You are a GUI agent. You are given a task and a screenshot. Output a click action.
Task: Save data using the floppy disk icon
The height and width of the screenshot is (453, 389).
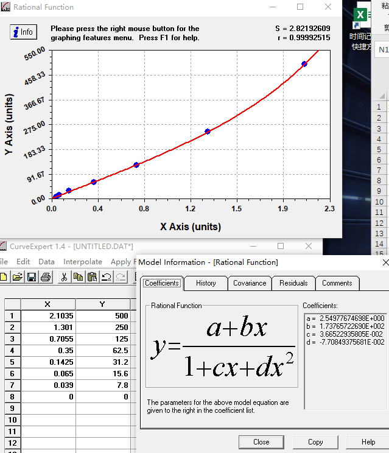pos(32,277)
